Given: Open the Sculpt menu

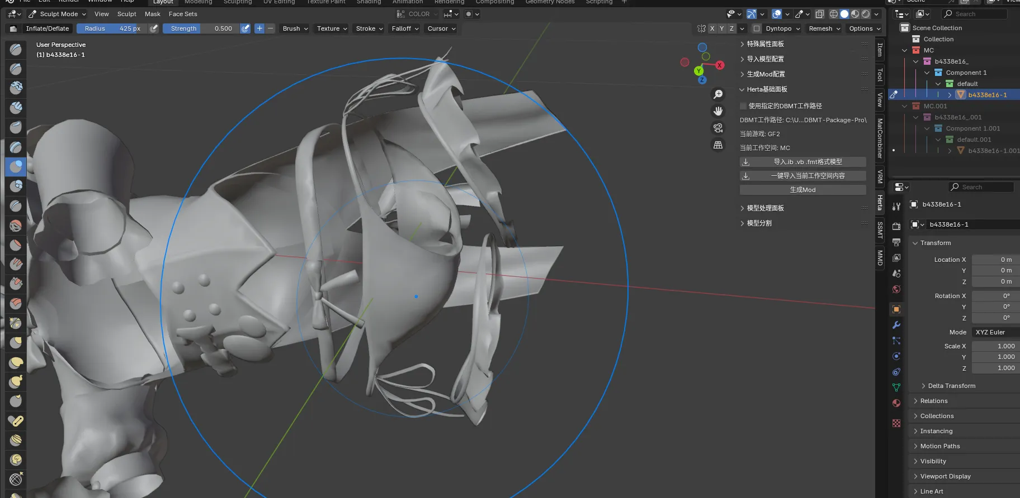Looking at the screenshot, I should tap(127, 14).
